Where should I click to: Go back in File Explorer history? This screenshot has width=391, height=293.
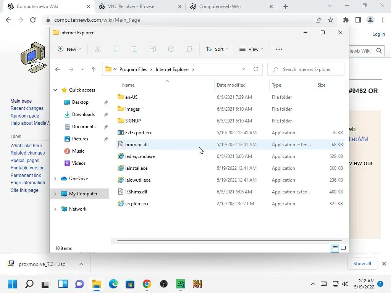tap(58, 69)
